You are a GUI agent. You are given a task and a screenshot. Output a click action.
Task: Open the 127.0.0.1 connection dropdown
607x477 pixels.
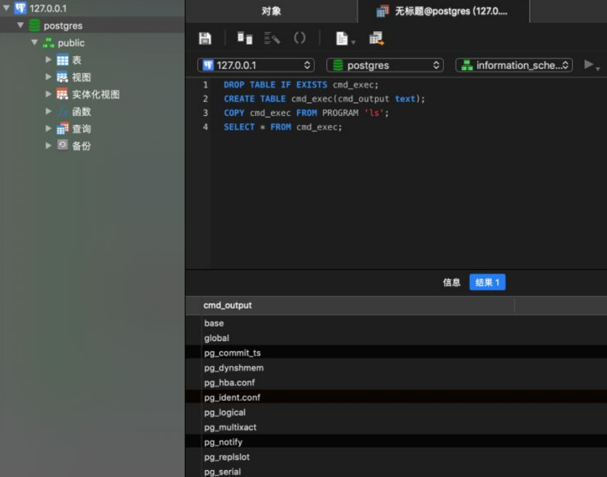(x=256, y=65)
